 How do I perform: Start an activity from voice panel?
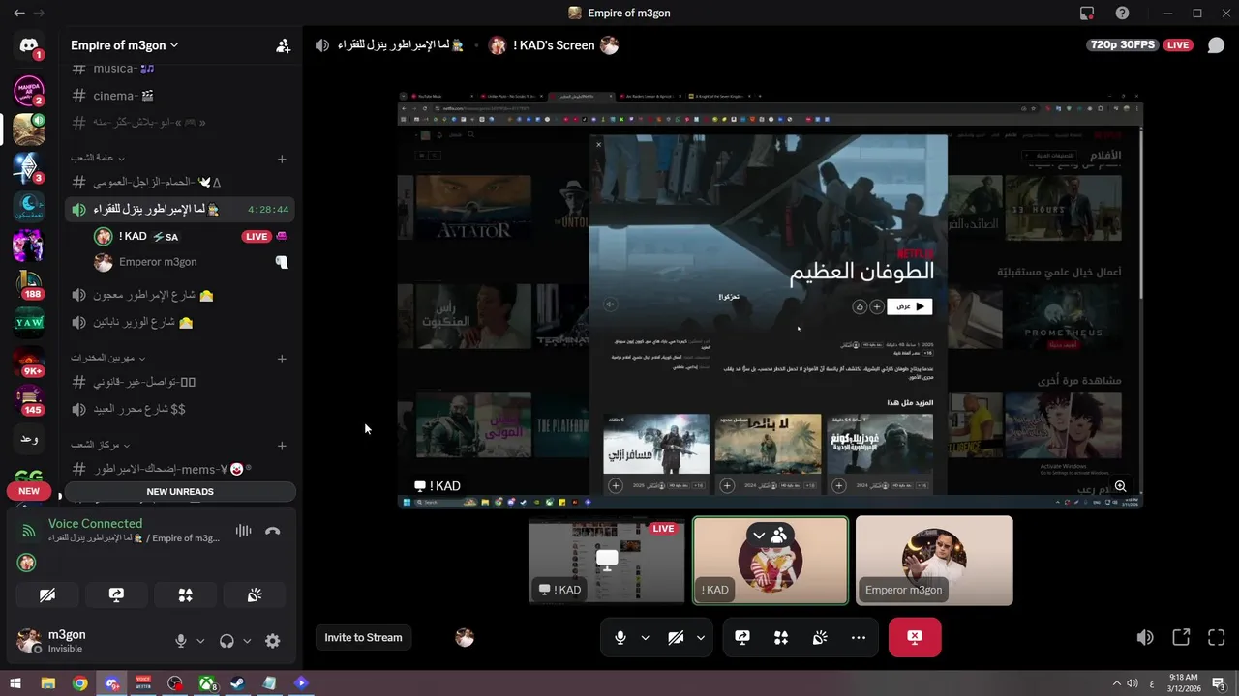[x=186, y=595]
